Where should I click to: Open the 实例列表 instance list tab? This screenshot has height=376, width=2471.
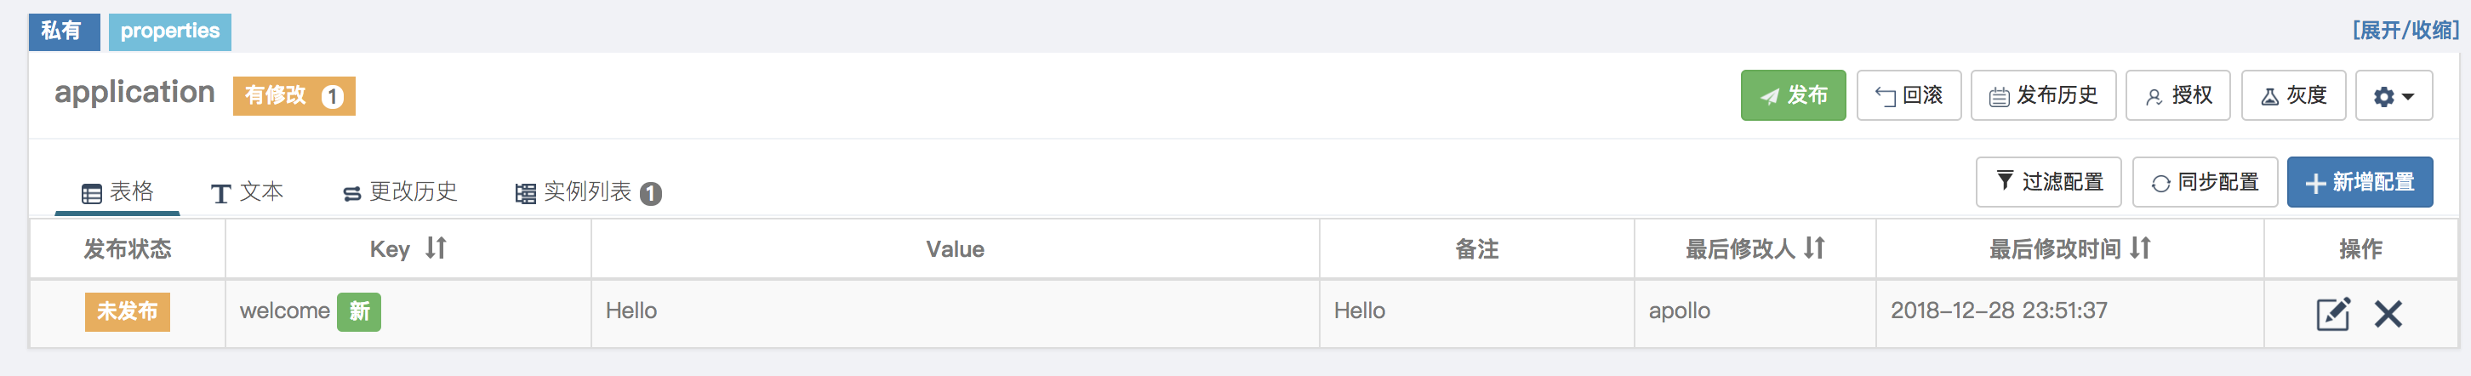pyautogui.click(x=588, y=193)
